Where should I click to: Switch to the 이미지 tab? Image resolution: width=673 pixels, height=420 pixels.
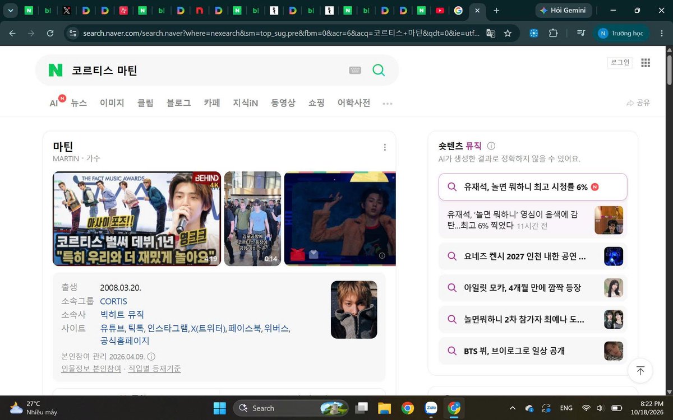[x=112, y=103]
